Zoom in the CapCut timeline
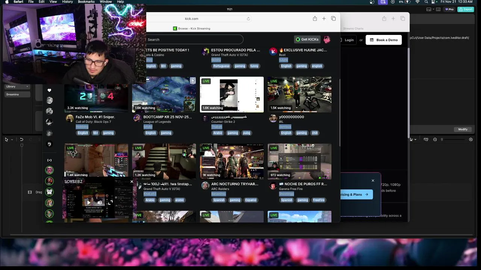The image size is (481, 270). point(471,139)
